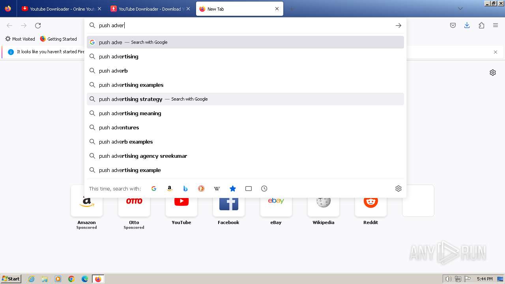Open the Windows Start menu

tap(11, 279)
